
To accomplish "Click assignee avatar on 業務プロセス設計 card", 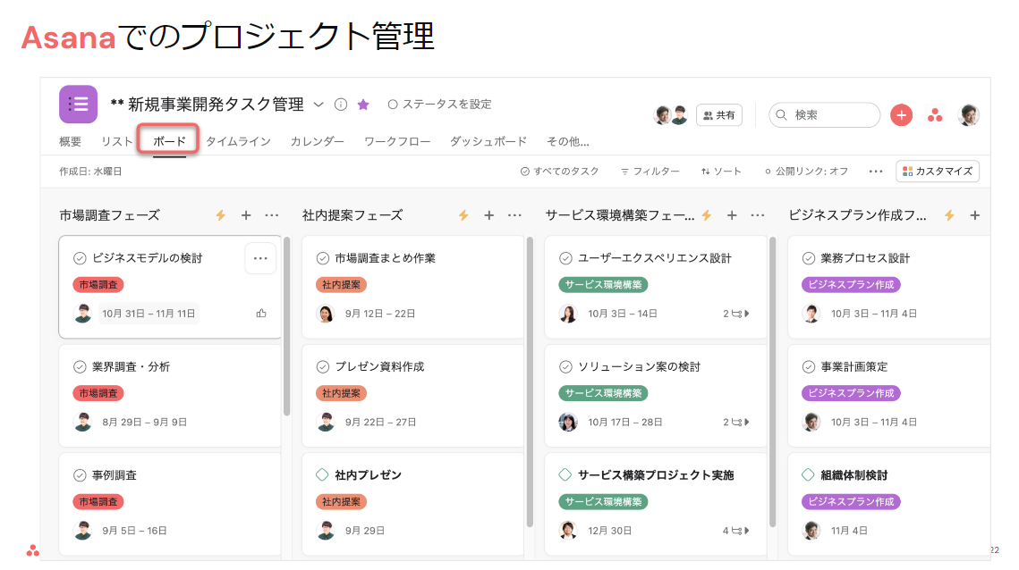I will tap(811, 314).
